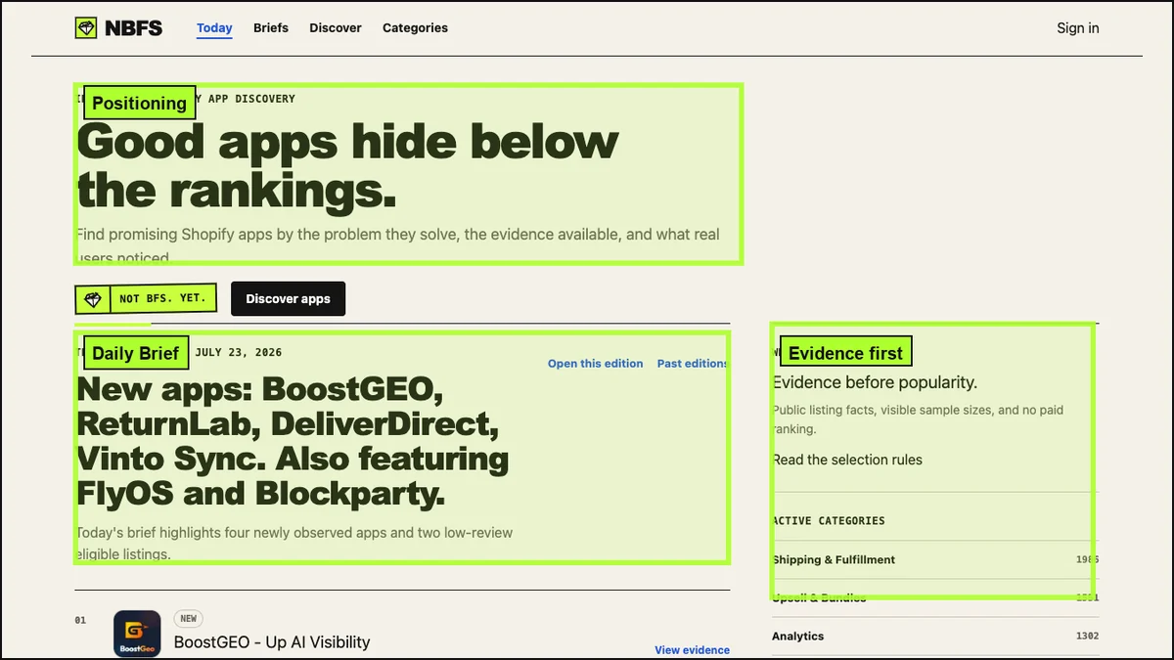Click the NBFS wordmark text
The width and height of the screenshot is (1174, 660).
tap(135, 28)
